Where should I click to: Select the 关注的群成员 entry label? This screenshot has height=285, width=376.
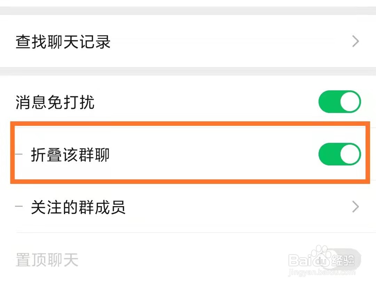(x=78, y=207)
